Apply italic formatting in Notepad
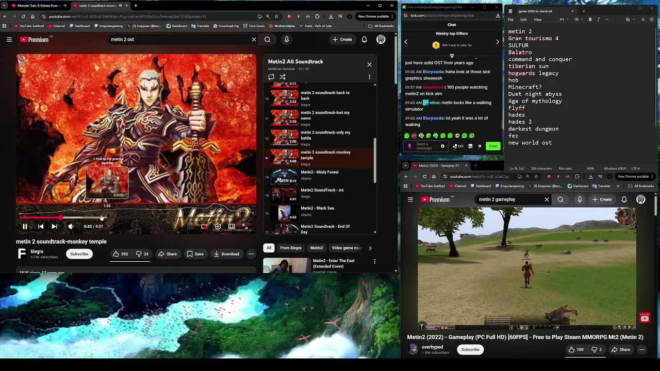The image size is (660, 371). pyautogui.click(x=599, y=20)
